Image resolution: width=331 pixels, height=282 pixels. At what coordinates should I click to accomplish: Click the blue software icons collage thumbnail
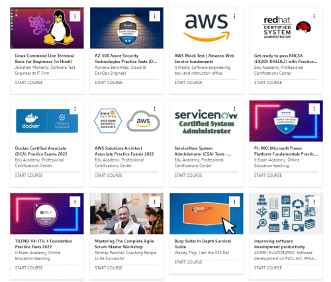(x=286, y=214)
